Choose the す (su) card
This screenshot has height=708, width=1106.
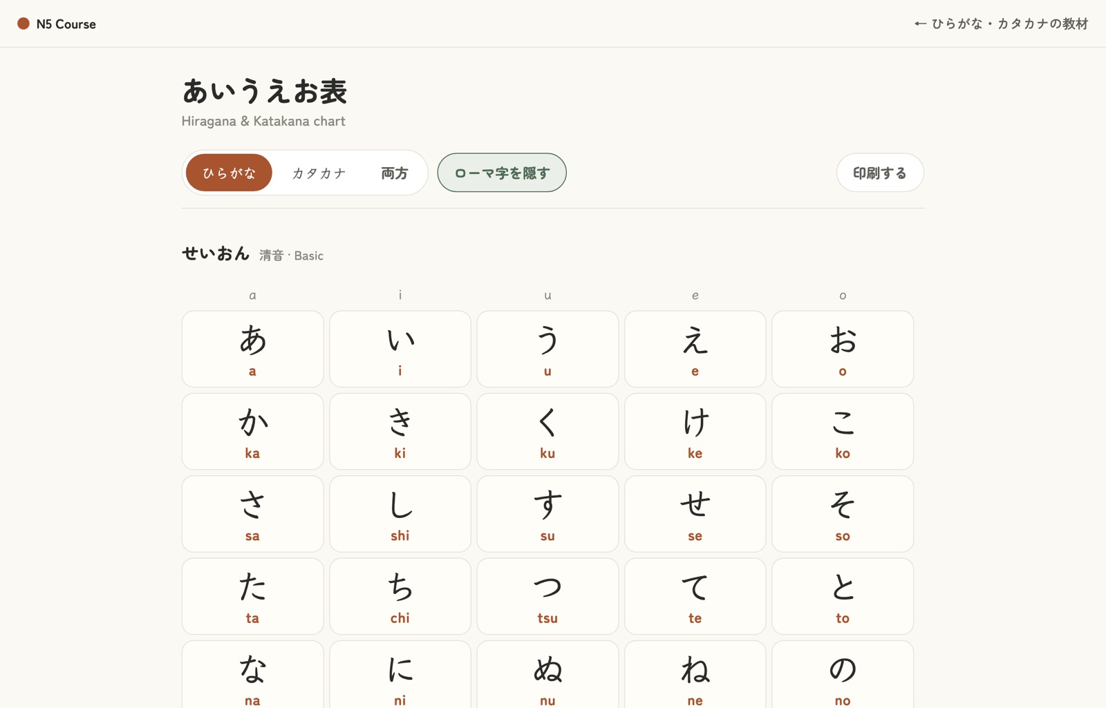pos(547,514)
